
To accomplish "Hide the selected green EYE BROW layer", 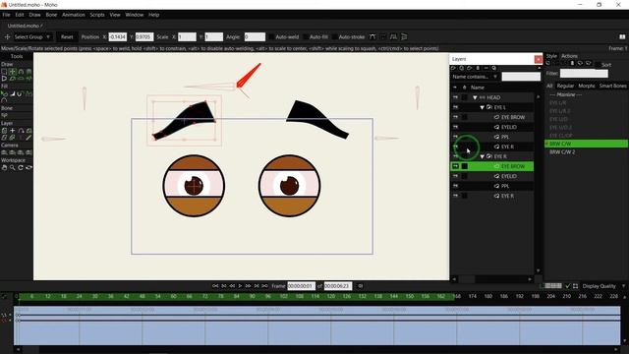I will (x=455, y=166).
